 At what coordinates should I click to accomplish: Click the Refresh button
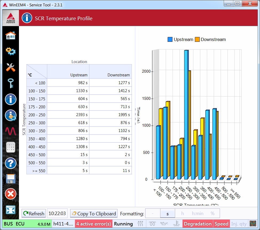coord(34,213)
